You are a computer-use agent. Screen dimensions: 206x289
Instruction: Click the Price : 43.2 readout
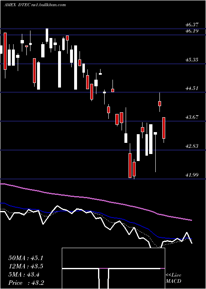point(26,283)
